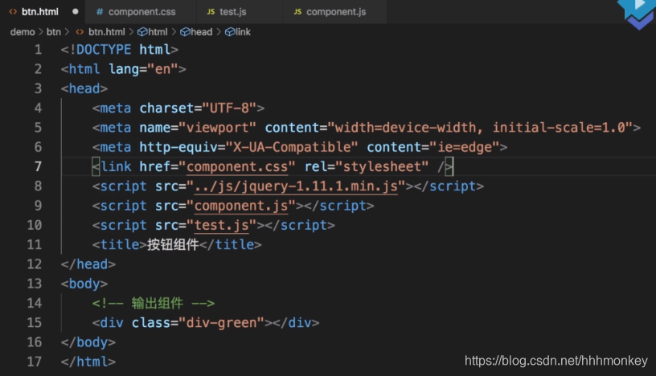Click the "X-UA-Compatible" value on line 6
Image resolution: width=656 pixels, height=376 pixels.
click(292, 147)
